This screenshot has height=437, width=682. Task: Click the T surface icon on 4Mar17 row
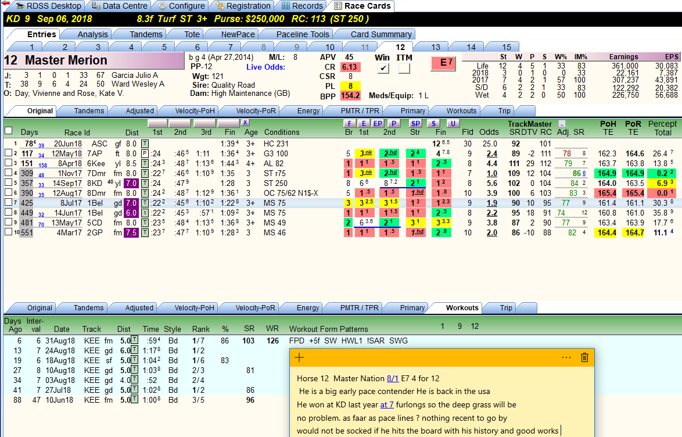pos(145,232)
